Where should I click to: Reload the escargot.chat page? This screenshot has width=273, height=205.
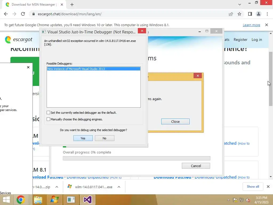click(23, 14)
